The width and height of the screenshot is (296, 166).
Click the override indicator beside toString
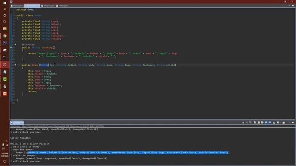click(x=11, y=47)
